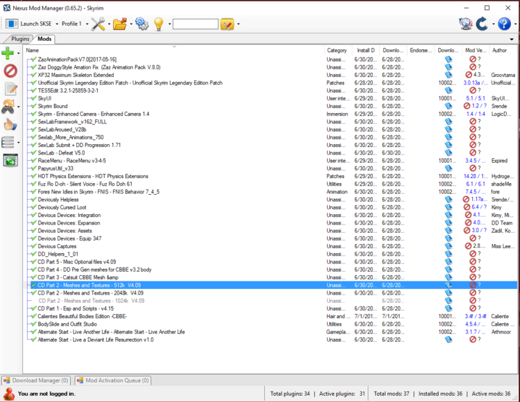Click the Open Folders icon

click(x=120, y=24)
